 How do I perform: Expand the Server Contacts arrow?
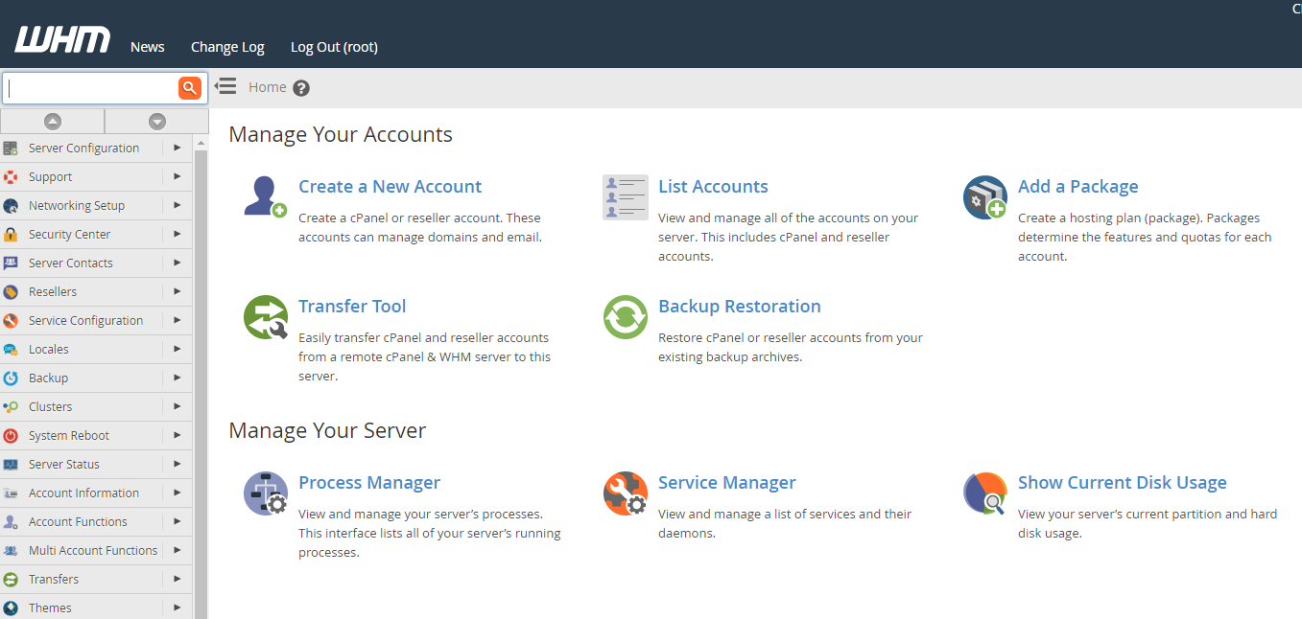178,263
